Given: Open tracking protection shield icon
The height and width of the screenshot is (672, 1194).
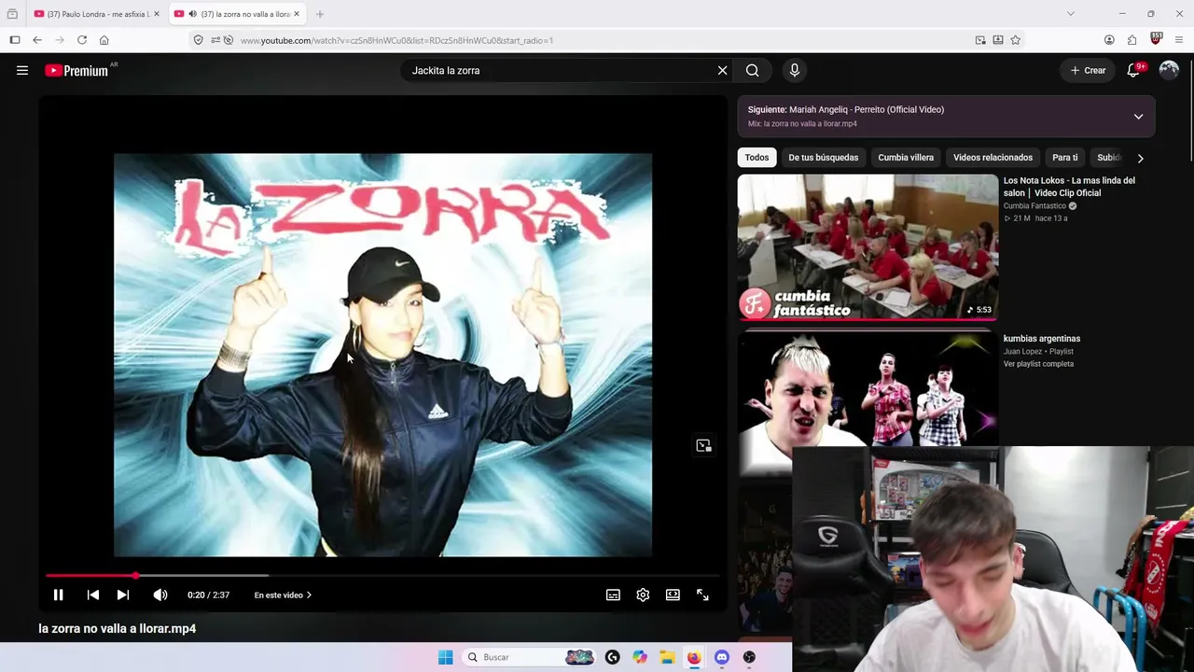Looking at the screenshot, I should click(x=198, y=40).
